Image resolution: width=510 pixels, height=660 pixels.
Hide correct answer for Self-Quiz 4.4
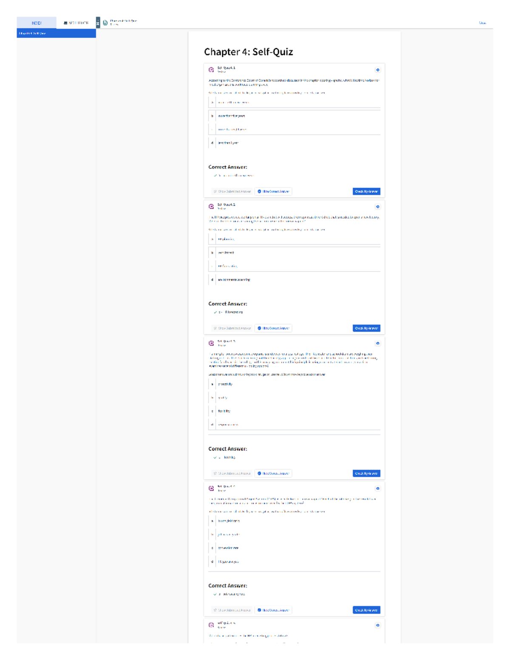coord(273,610)
